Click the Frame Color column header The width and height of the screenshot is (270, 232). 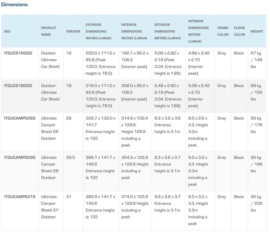223,31
